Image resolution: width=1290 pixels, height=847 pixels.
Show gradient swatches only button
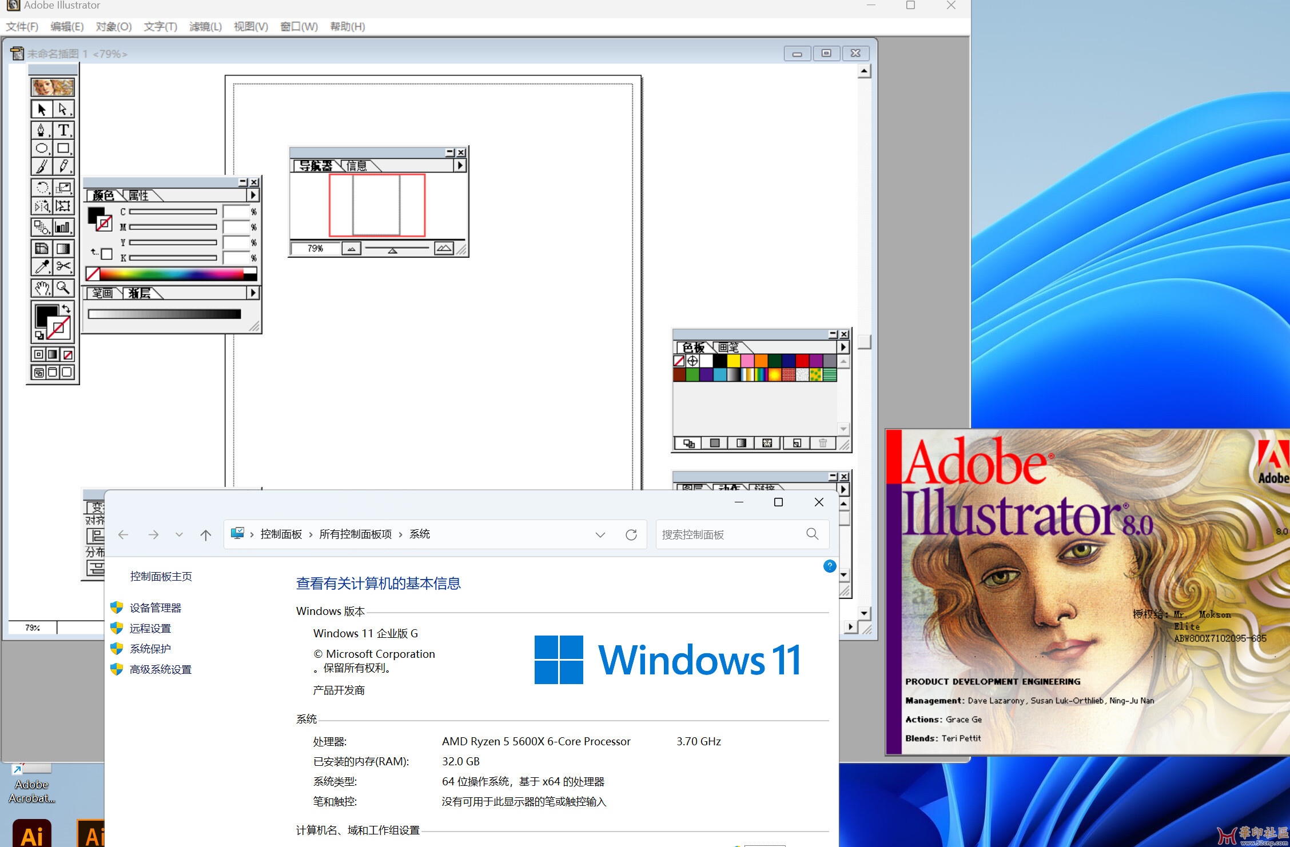741,443
